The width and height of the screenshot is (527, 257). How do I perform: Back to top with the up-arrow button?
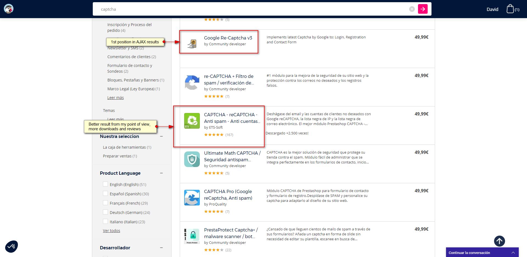tap(499, 241)
